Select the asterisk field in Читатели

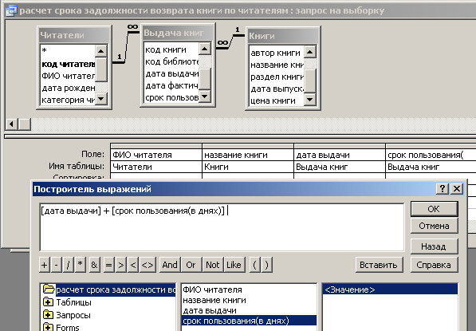(68, 50)
